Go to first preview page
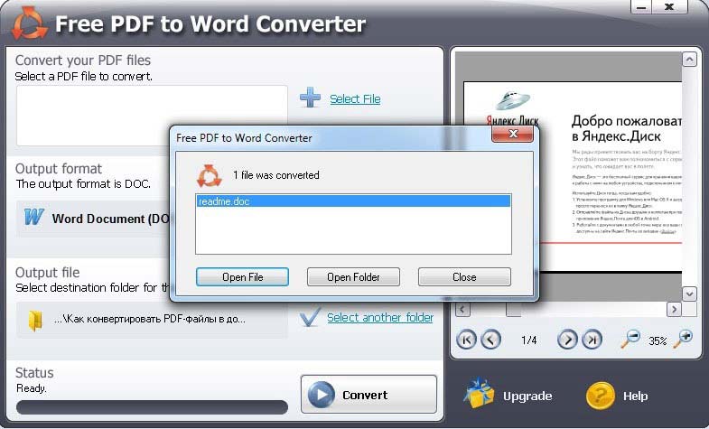 (x=466, y=339)
